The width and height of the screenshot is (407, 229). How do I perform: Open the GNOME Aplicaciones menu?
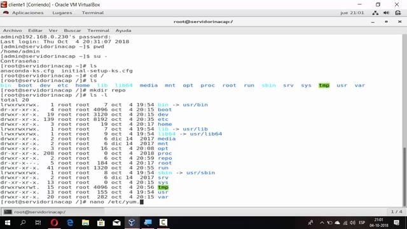click(x=28, y=13)
